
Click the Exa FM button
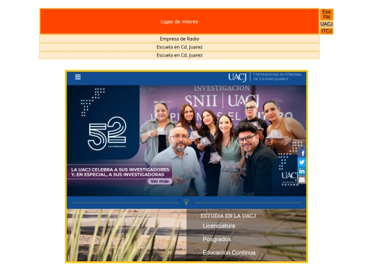point(326,15)
